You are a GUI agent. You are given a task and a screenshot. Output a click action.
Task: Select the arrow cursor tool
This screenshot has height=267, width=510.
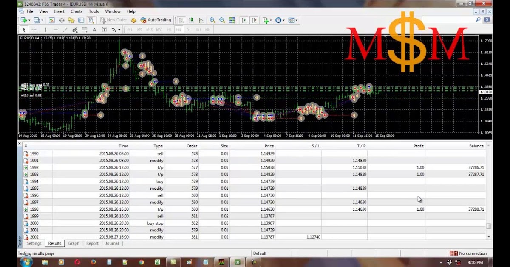click(x=24, y=30)
